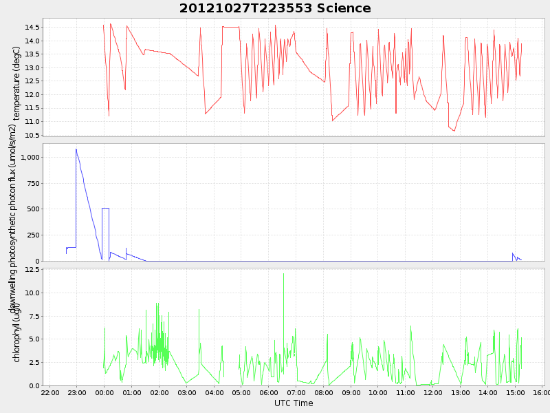Screen dimensions: 550x413
Task: Click the 06:00 tick on time axis
Action: point(269,393)
